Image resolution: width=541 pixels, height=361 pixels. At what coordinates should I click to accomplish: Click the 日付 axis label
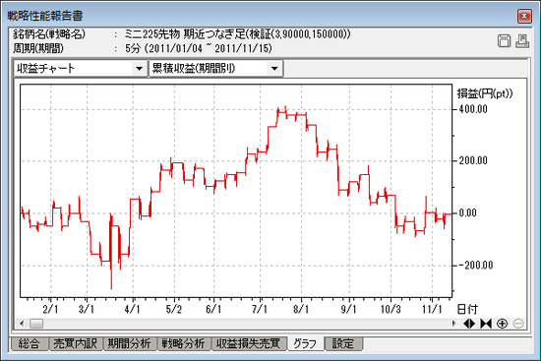[x=467, y=309]
